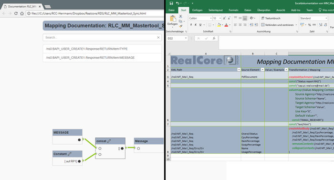This screenshot has height=180, width=334.
Task: Expand the name box D22 dropdown
Action: click(186, 38)
